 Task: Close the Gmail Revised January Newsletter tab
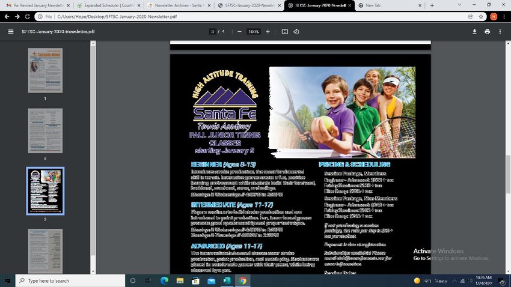(x=69, y=5)
